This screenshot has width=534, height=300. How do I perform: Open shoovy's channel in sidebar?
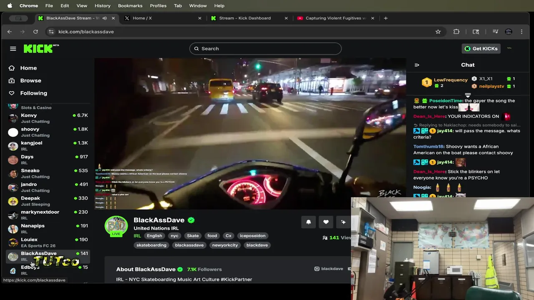click(x=48, y=132)
